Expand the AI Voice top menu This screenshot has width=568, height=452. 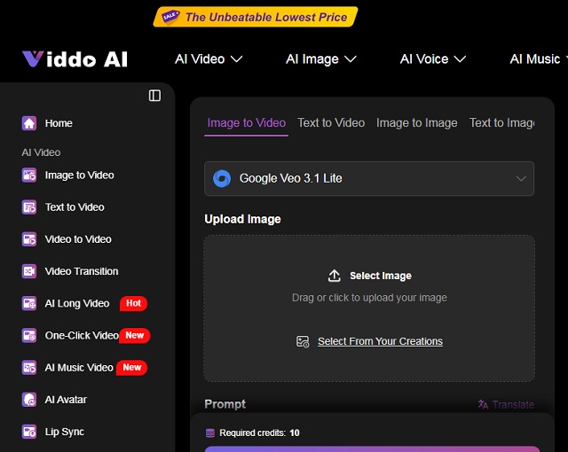tap(432, 59)
